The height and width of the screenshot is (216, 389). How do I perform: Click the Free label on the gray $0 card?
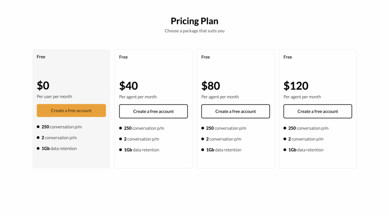[x=41, y=57]
